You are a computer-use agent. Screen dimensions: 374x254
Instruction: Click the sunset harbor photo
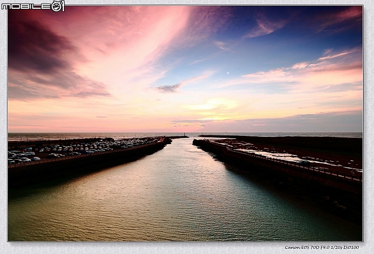pyautogui.click(x=185, y=123)
